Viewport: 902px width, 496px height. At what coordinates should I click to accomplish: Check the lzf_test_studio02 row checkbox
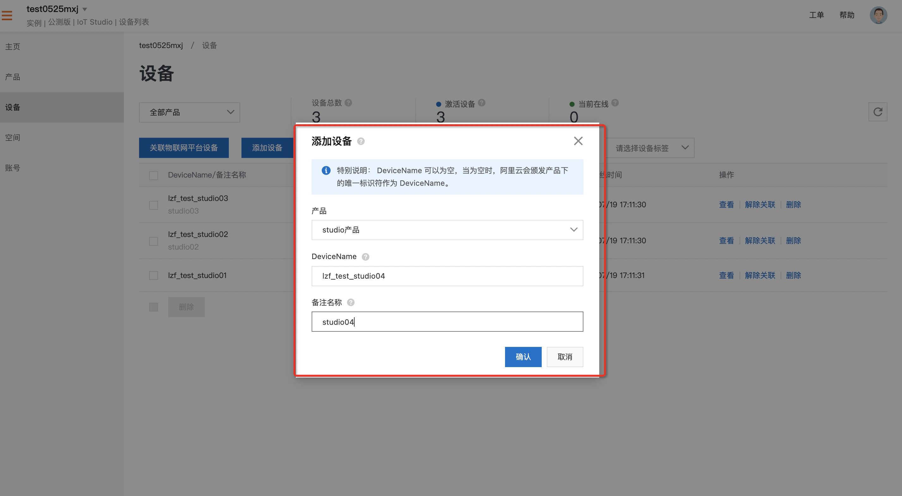(153, 241)
